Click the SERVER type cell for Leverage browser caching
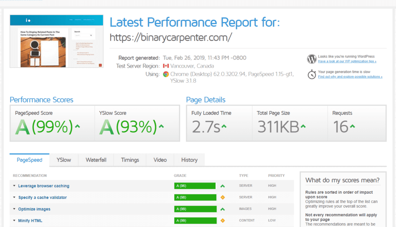 click(x=246, y=186)
